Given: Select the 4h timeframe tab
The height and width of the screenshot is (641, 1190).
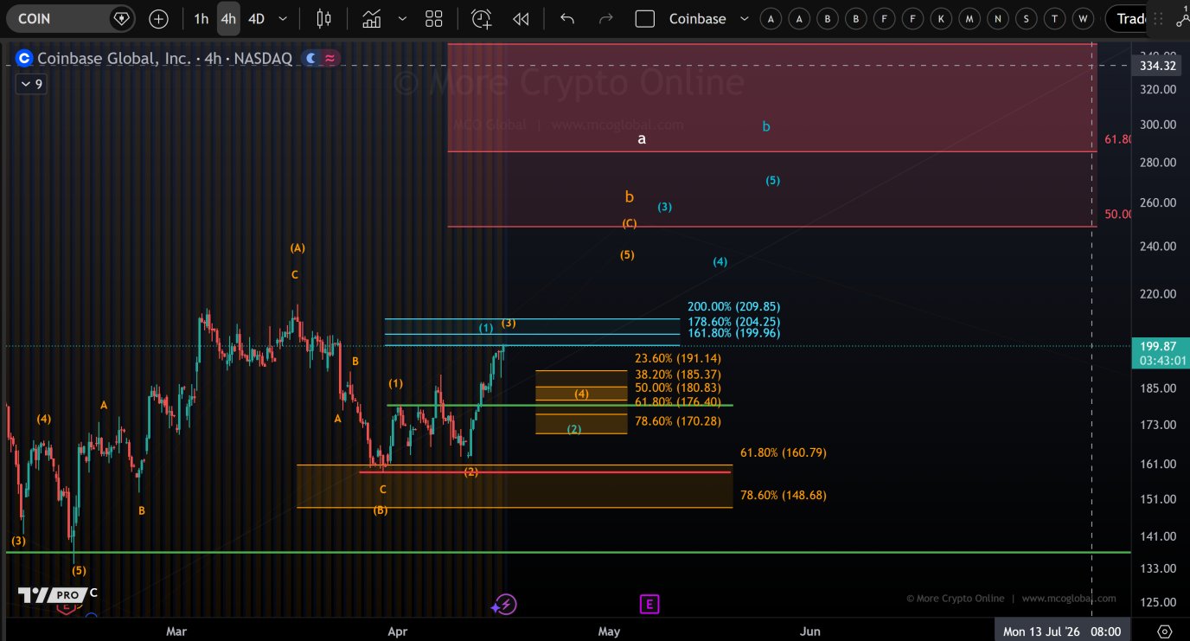Looking at the screenshot, I should pos(228,18).
